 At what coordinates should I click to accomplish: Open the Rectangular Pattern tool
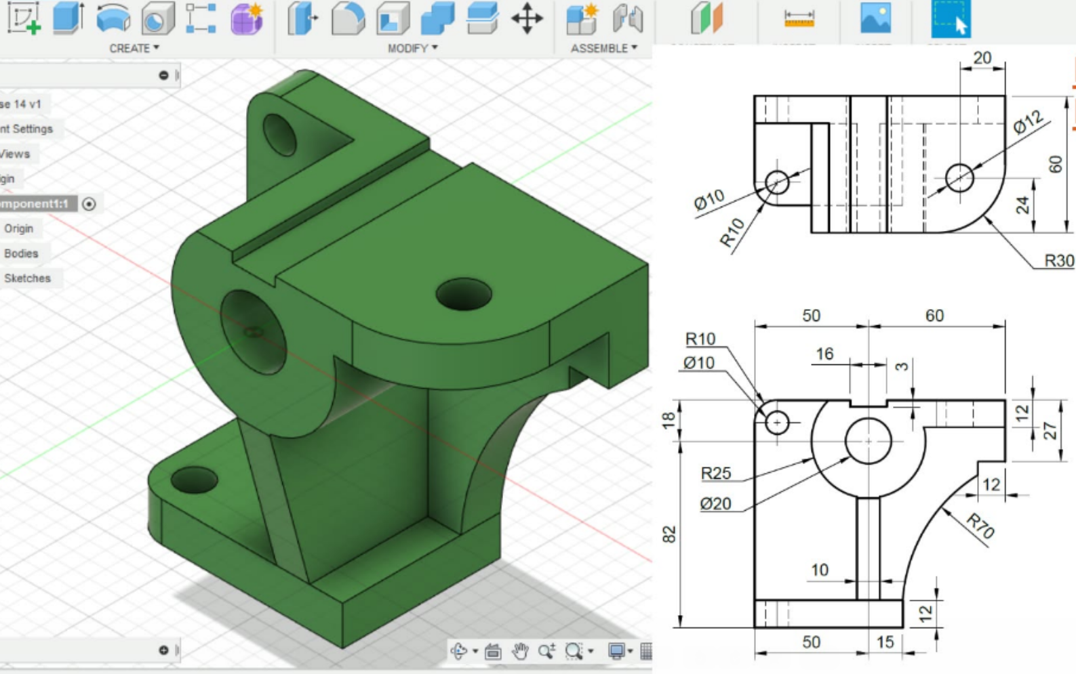point(201,18)
